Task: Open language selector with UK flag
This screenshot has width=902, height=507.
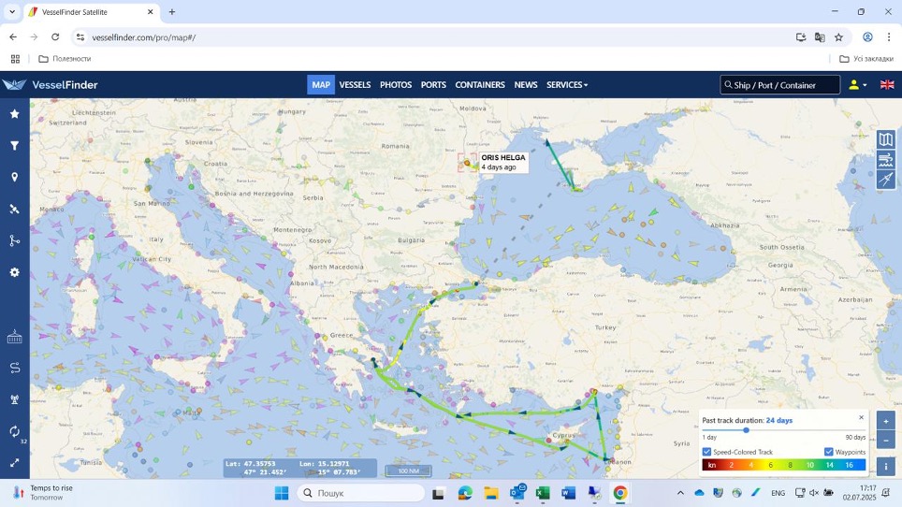Action: coord(886,85)
